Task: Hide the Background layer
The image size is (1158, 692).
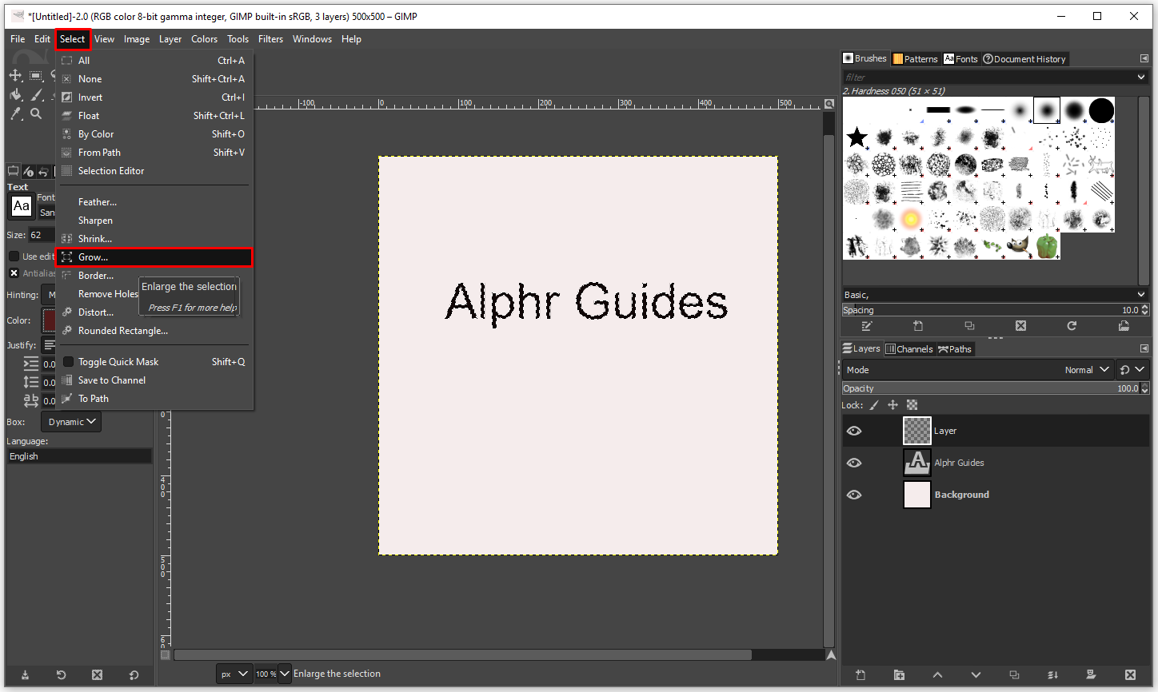Action: 854,495
